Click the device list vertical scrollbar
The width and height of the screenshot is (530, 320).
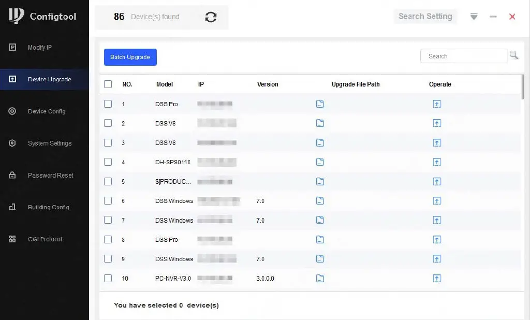(x=523, y=87)
